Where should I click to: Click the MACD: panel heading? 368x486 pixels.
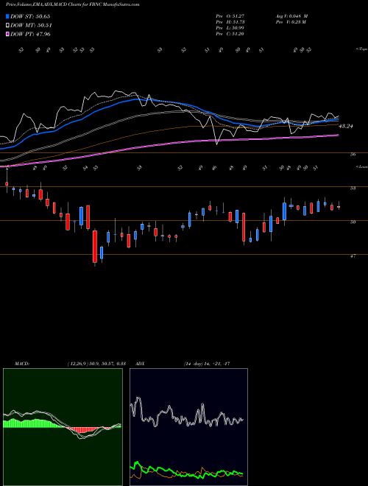pos(21,364)
